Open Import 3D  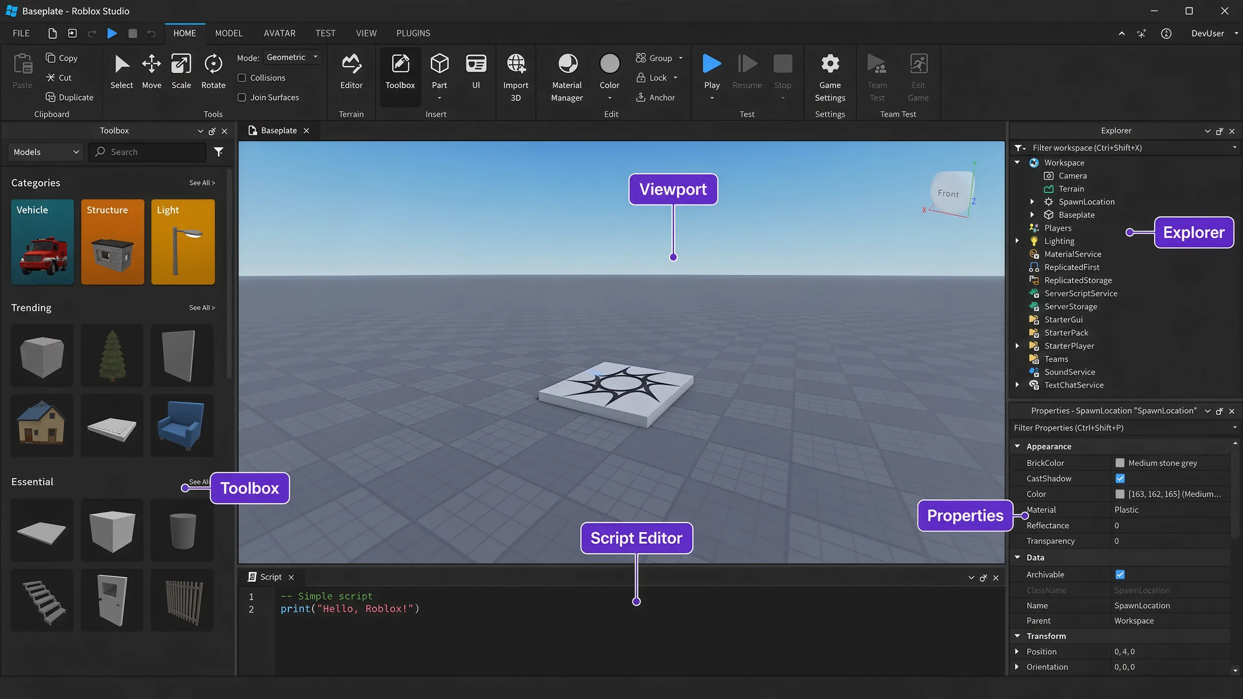point(515,77)
